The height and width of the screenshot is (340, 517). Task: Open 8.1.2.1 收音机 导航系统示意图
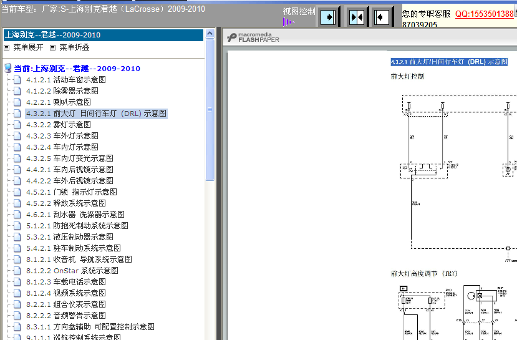coord(79,259)
